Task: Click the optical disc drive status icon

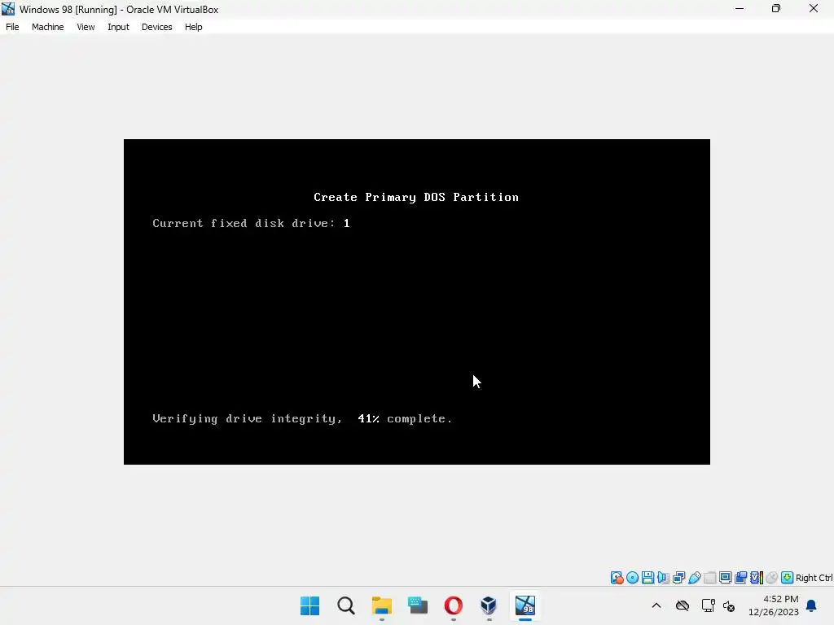Action: point(632,578)
